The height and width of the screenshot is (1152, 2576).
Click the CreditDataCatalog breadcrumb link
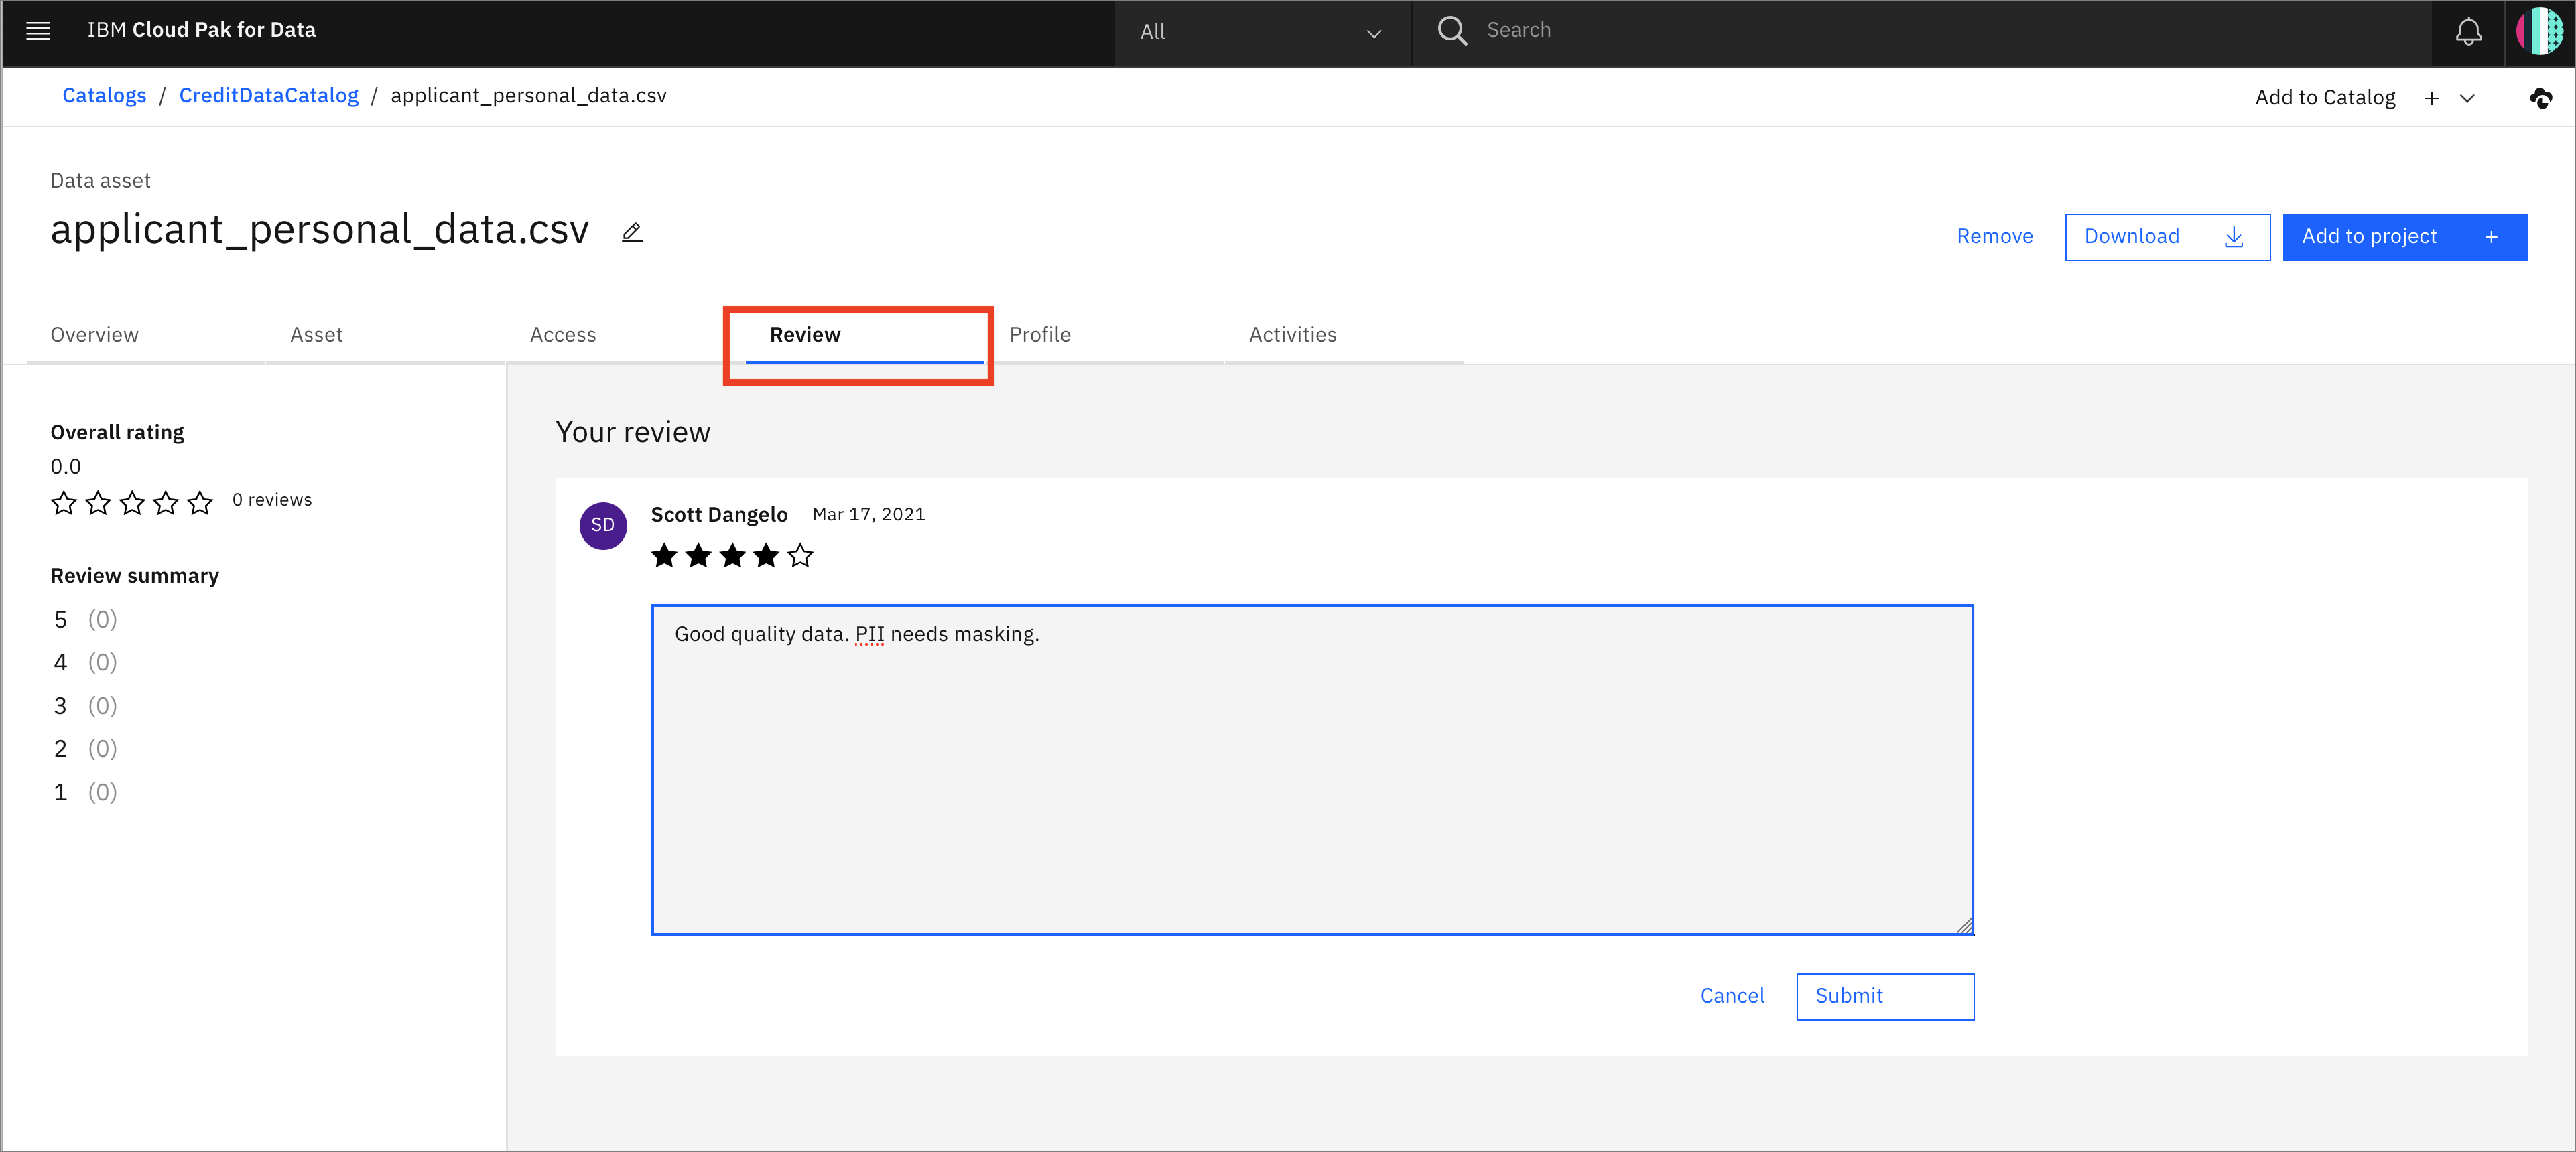click(x=269, y=95)
